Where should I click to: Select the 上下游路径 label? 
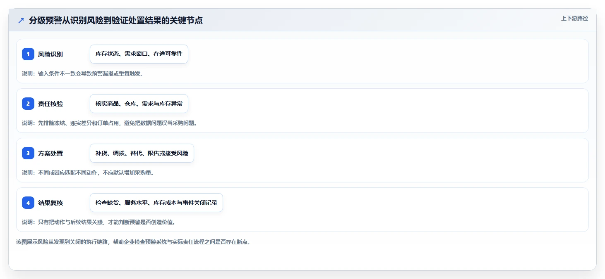tap(574, 18)
